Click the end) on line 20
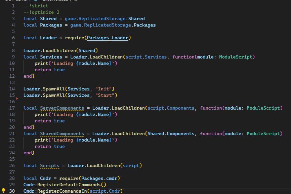291x194 pixels. point(29,127)
